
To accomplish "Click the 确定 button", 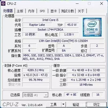I will (97, 104).
